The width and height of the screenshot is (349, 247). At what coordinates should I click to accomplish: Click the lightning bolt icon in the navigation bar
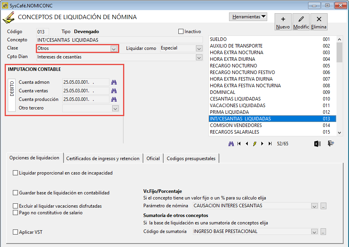click(x=254, y=144)
